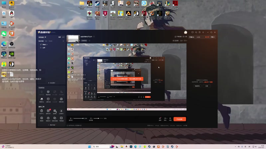Image resolution: width=266 pixels, height=149 pixels.
Task: Open the second icon in basic tools second row
Action: tap(48, 119)
